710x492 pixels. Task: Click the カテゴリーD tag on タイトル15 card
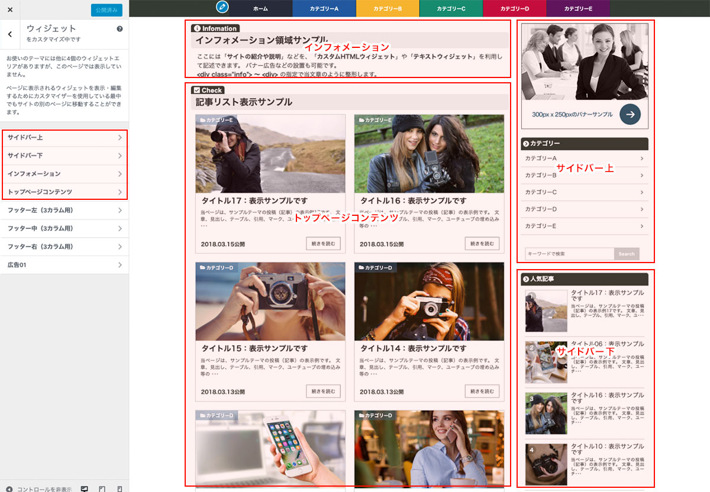[x=217, y=268]
